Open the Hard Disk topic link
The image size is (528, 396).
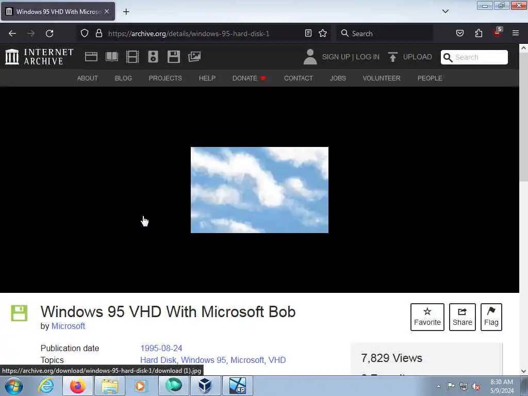coord(158,360)
